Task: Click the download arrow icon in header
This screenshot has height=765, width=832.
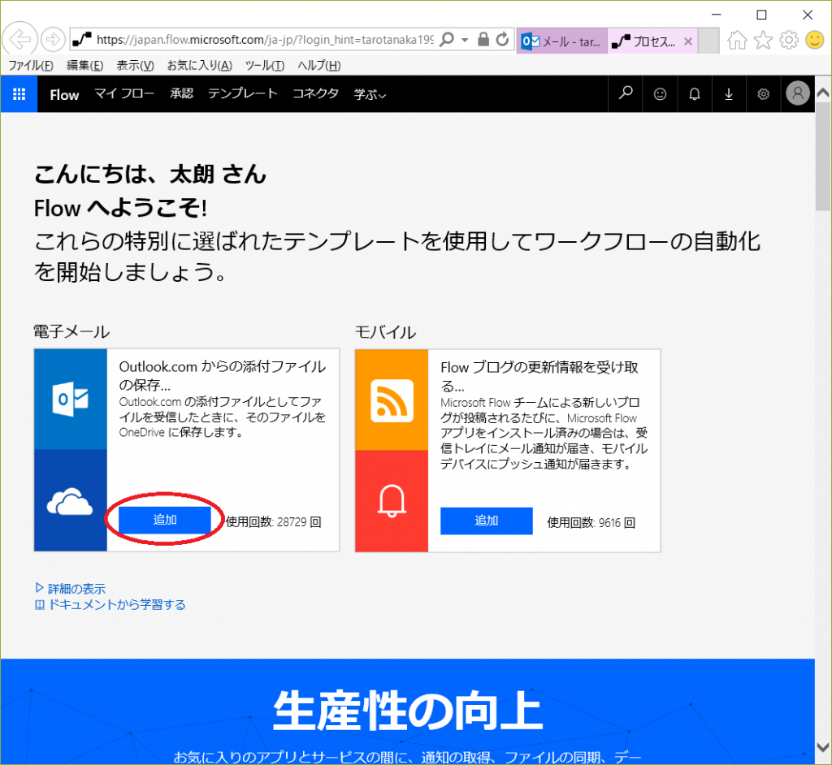Action: [x=729, y=94]
